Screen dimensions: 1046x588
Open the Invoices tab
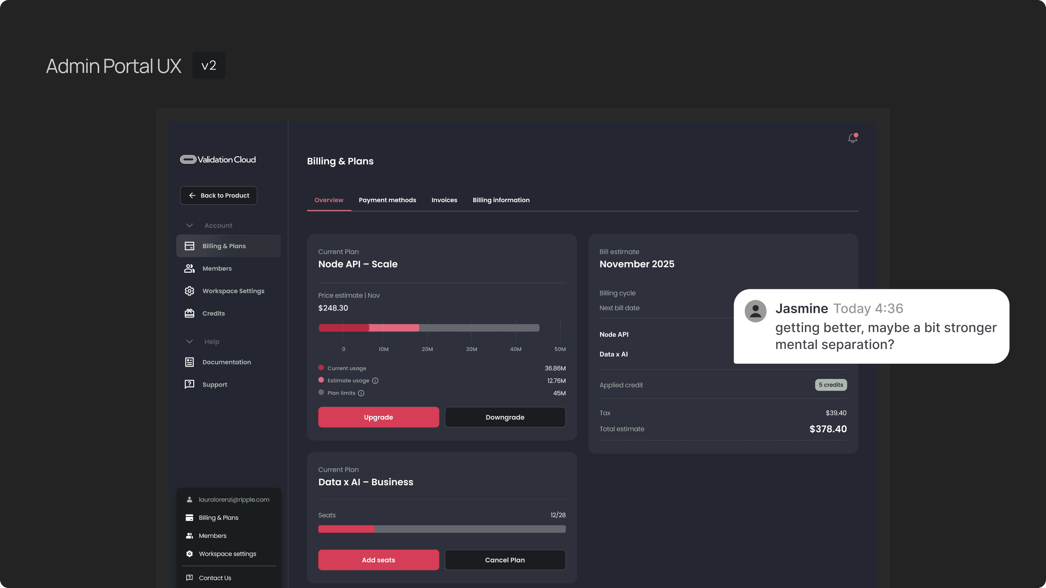(x=444, y=200)
